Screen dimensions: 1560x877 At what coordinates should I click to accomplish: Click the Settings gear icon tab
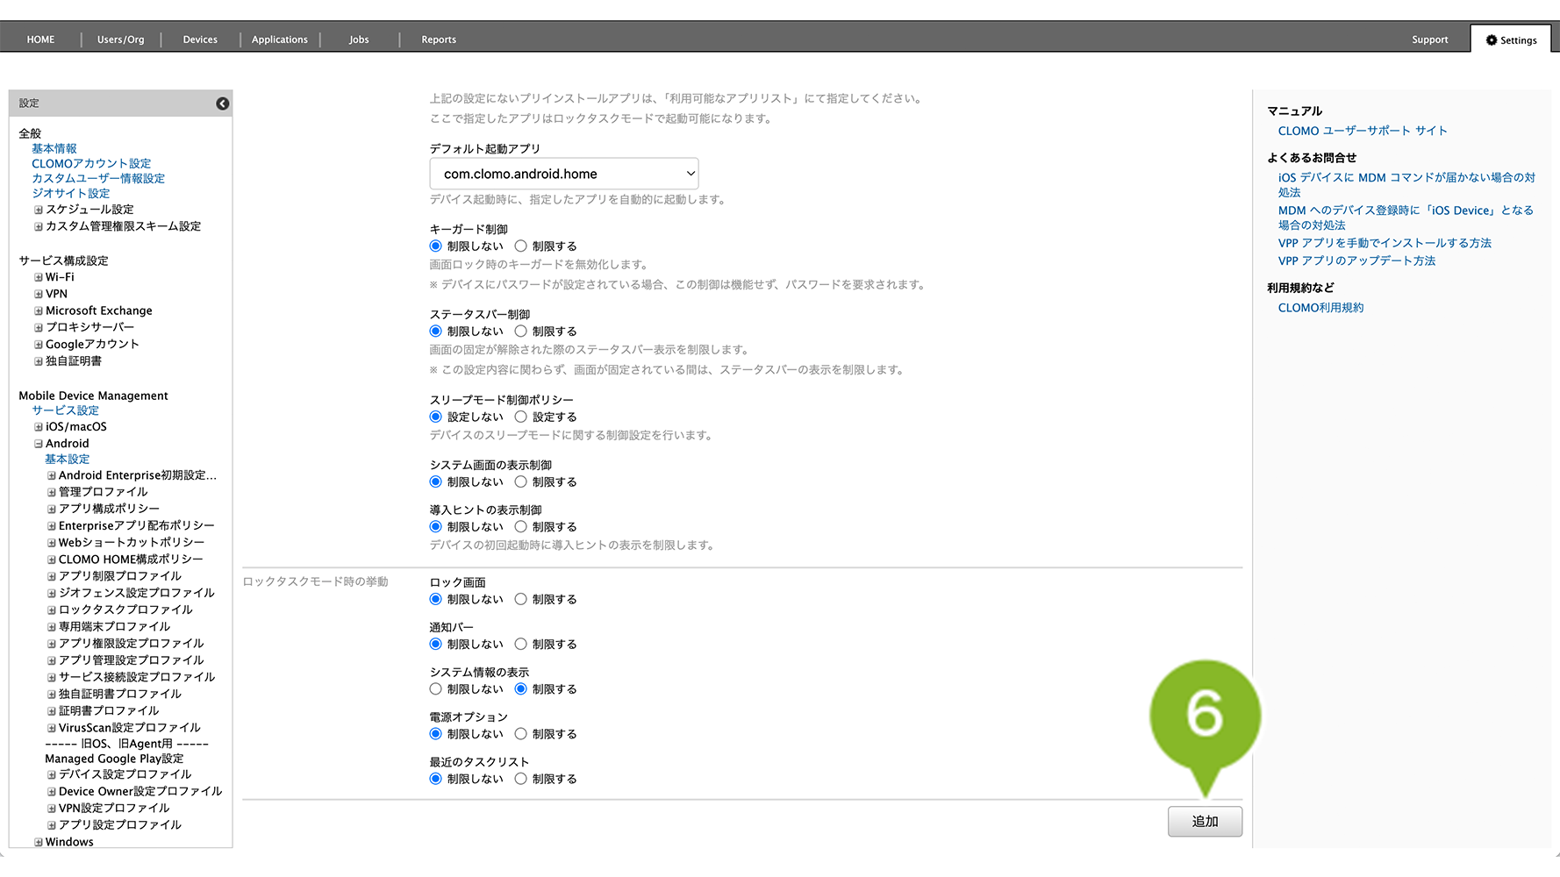pos(1510,40)
